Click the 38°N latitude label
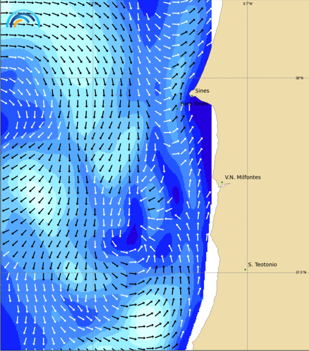The image size is (309, 351). [299, 78]
